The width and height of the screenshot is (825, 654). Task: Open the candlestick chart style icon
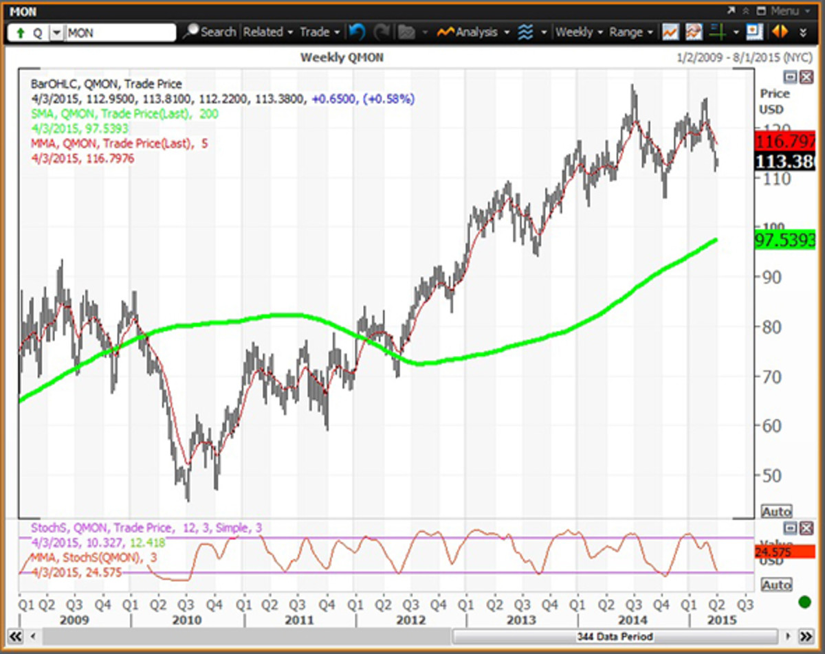click(694, 32)
